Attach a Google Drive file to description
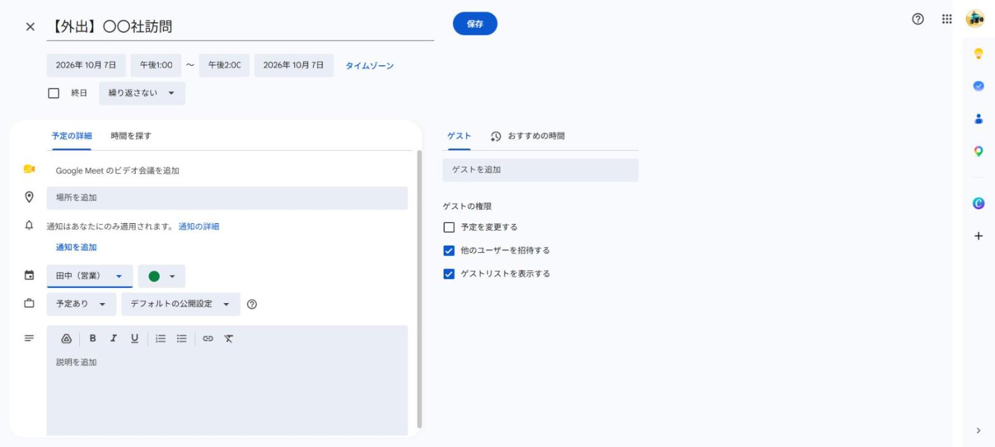The image size is (995, 447). click(66, 339)
